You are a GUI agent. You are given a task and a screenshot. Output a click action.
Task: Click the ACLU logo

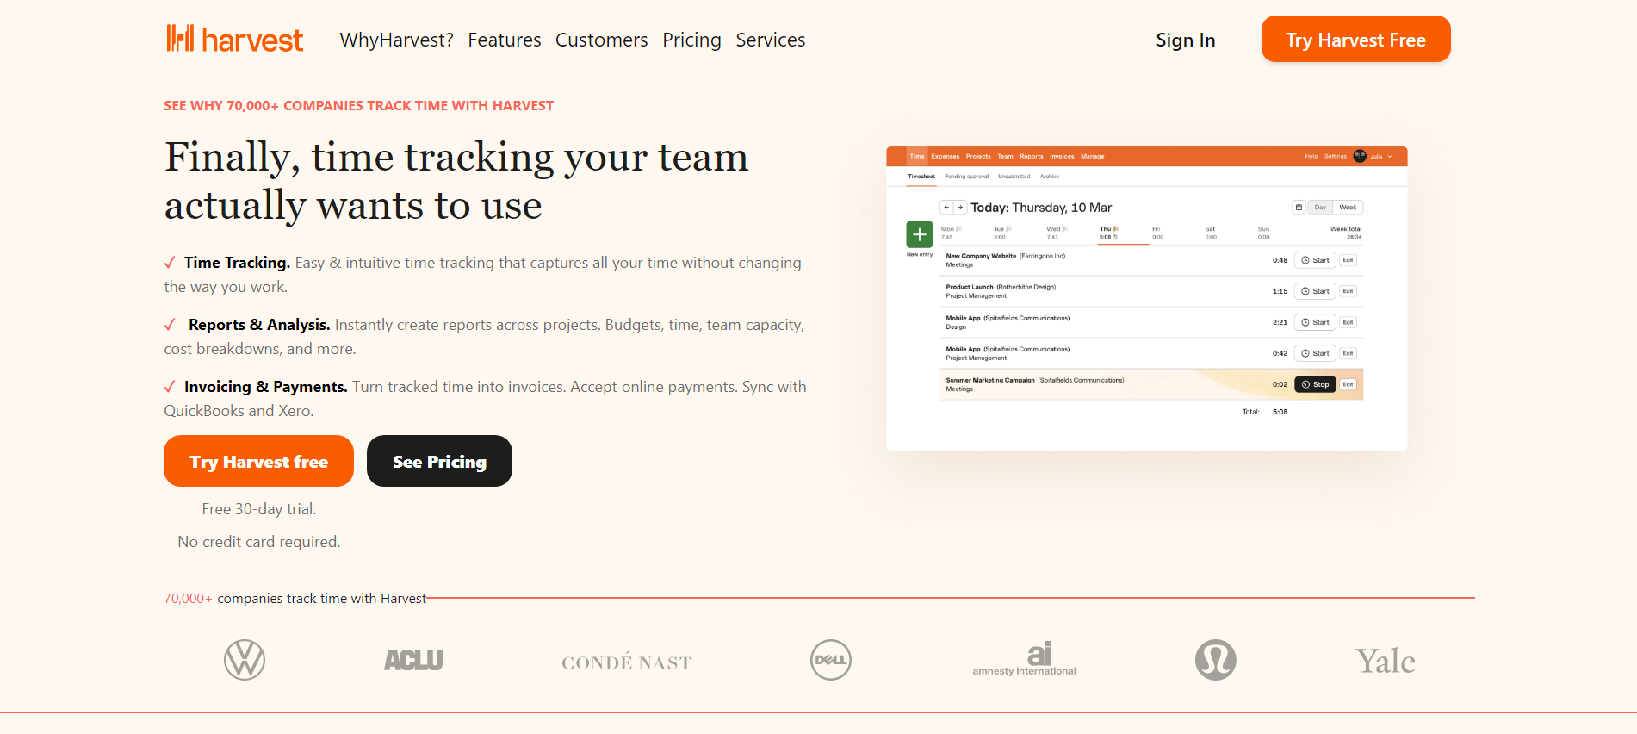click(413, 660)
